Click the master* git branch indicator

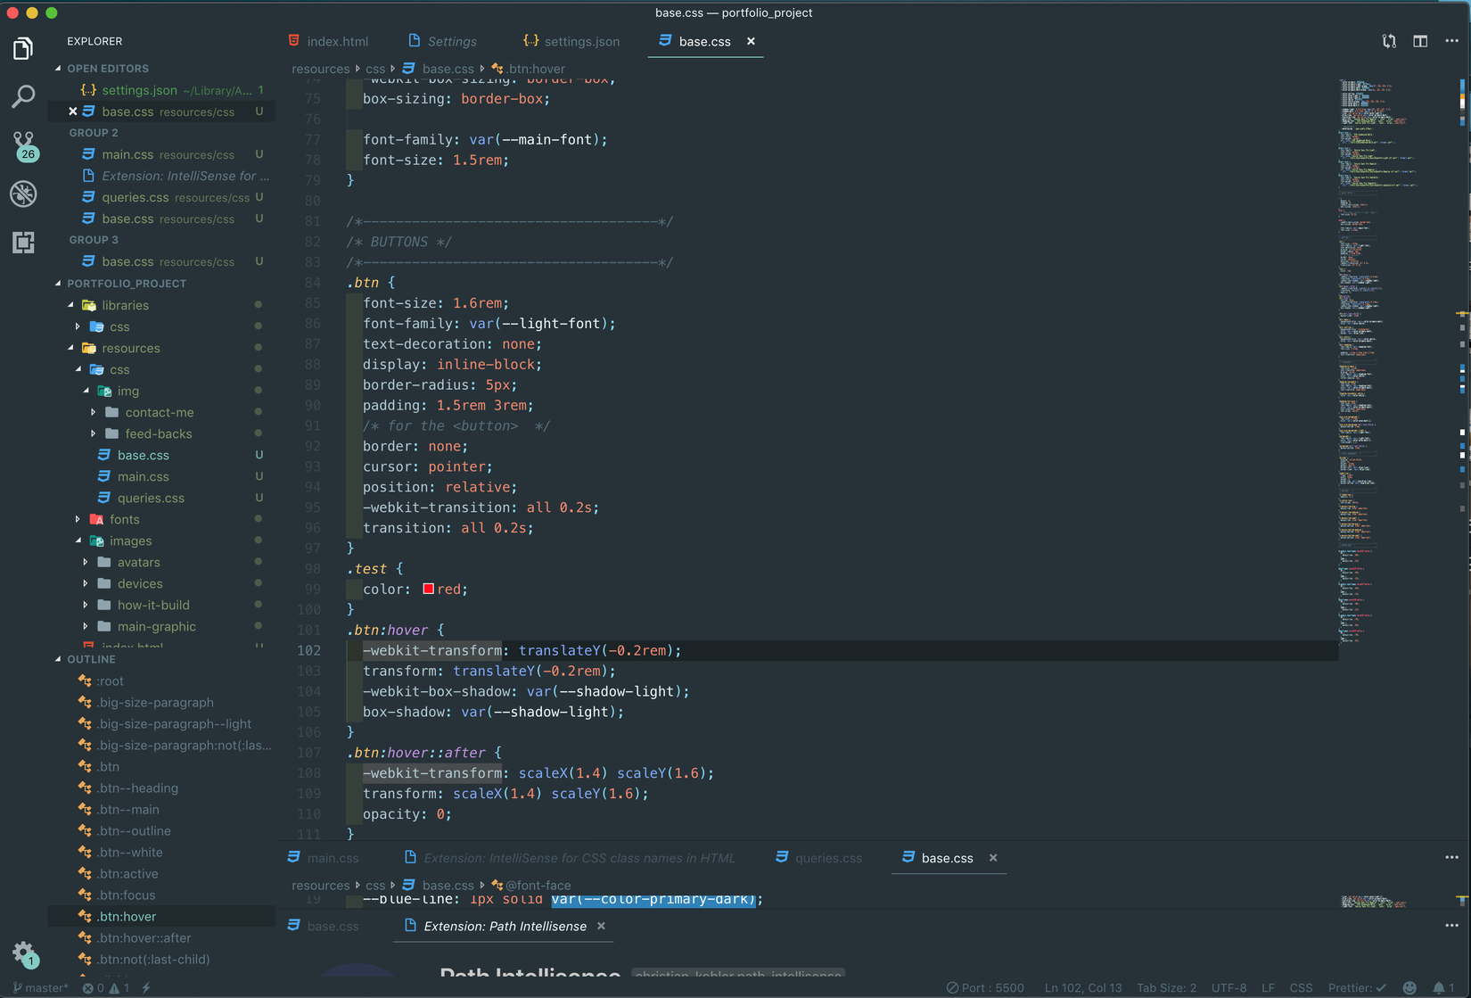click(41, 988)
